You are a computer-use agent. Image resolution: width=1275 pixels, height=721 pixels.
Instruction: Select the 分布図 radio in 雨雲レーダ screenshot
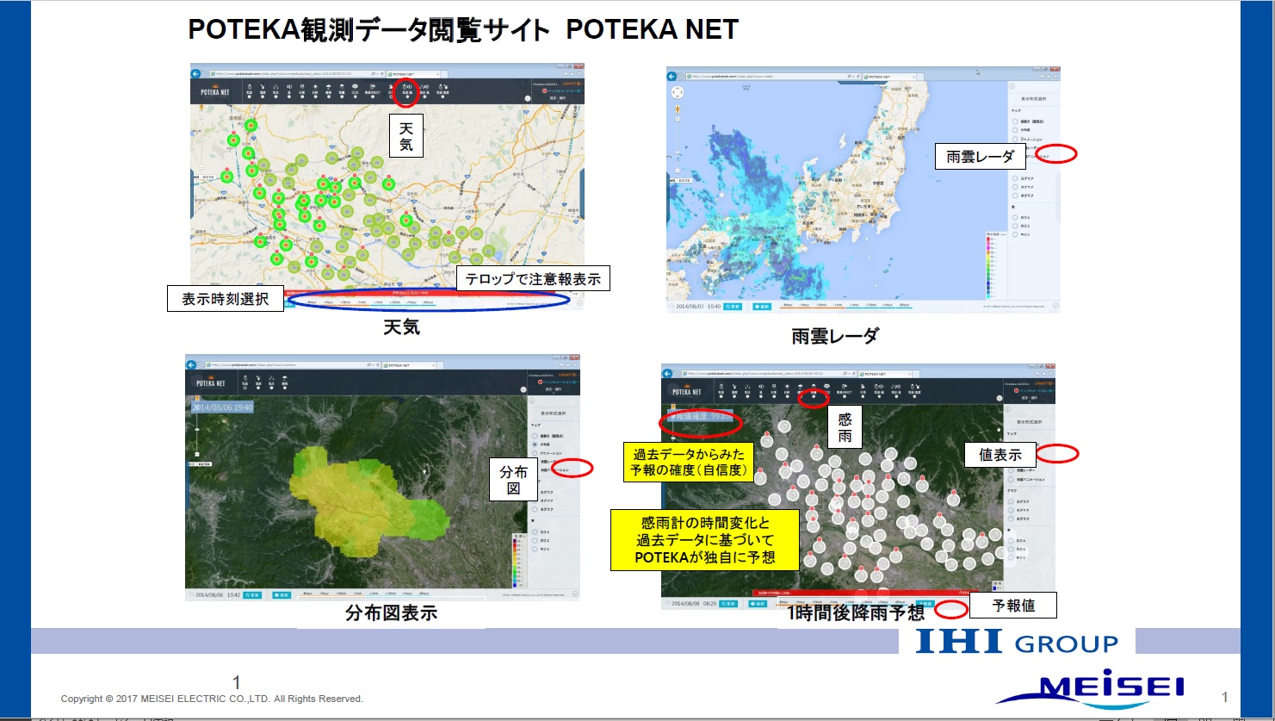[x=1015, y=130]
